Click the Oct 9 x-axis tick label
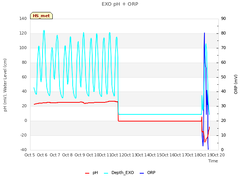Image resolution: width=241 pixels, height=180 pixels. point(80,155)
